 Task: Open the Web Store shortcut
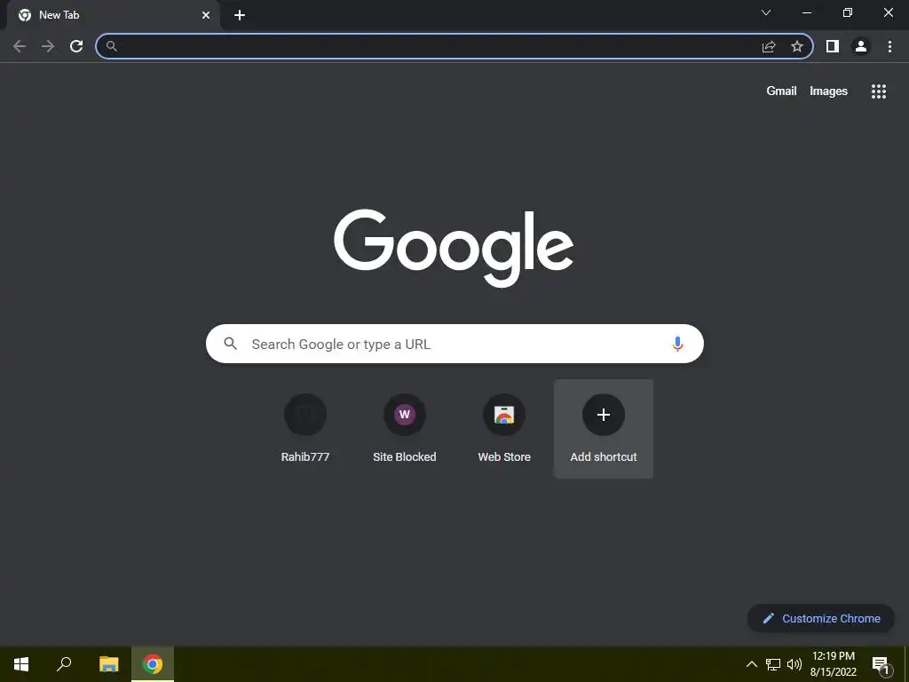coord(504,429)
